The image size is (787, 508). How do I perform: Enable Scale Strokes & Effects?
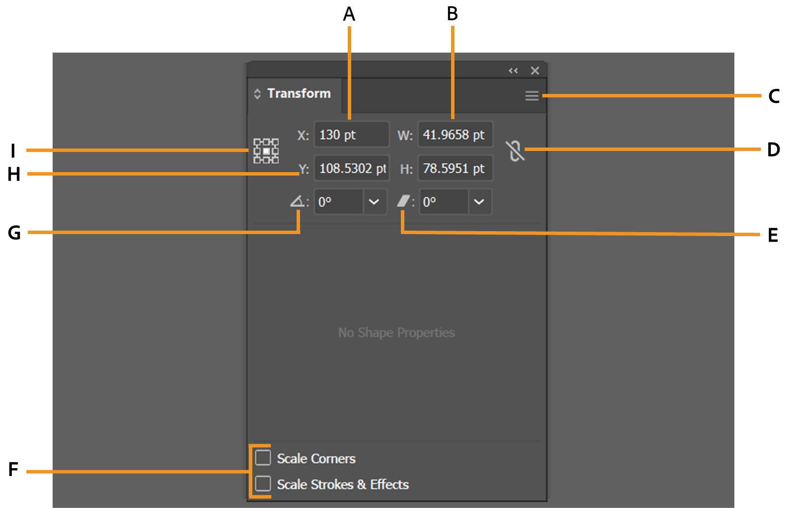[264, 484]
